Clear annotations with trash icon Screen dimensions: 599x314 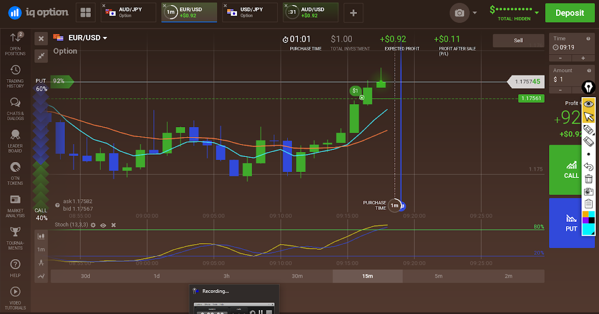coord(589,179)
